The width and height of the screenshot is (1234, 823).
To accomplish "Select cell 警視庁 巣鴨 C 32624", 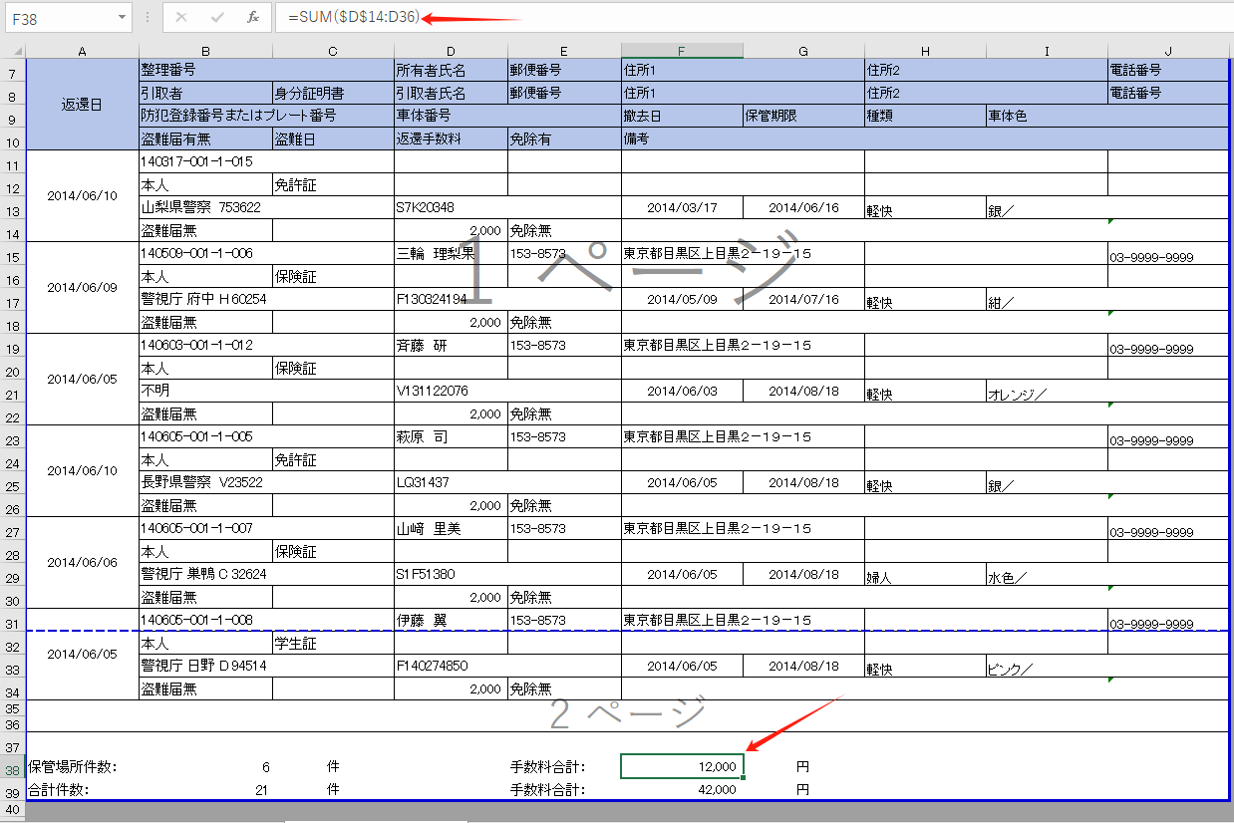I will click(x=267, y=574).
